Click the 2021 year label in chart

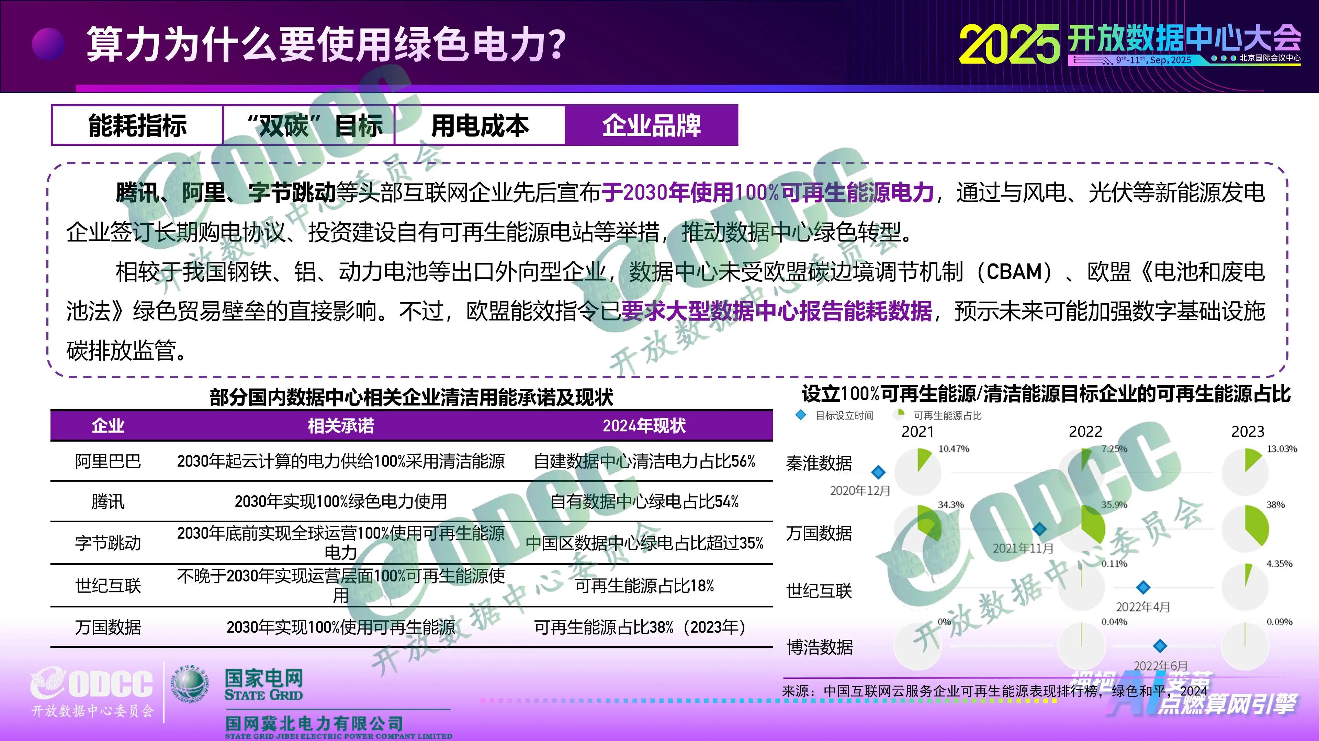coord(917,432)
